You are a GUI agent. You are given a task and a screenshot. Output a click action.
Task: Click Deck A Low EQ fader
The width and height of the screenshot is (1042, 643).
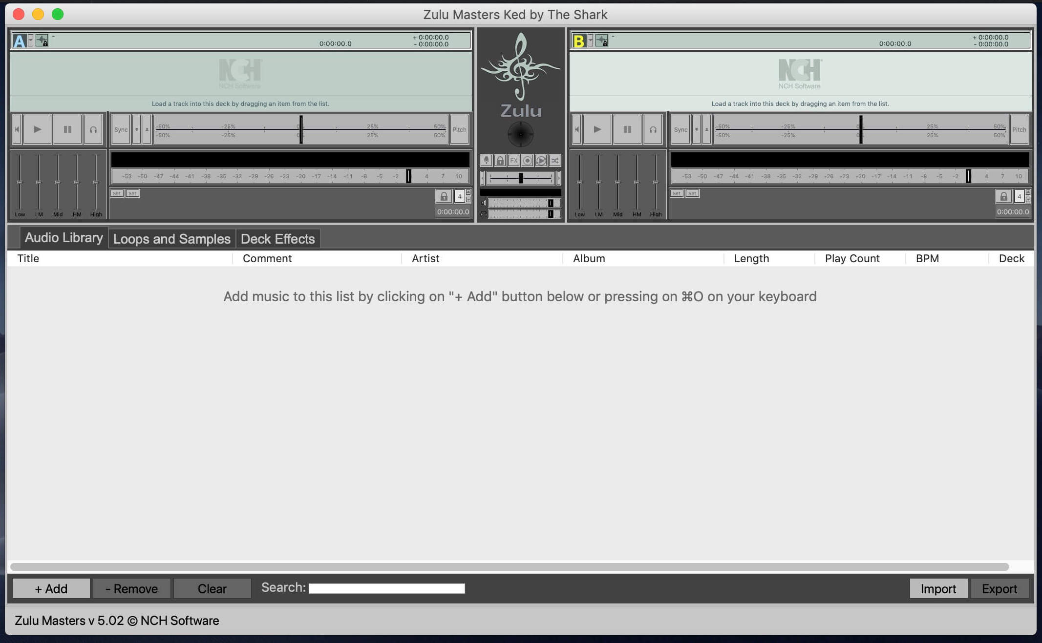click(x=20, y=182)
